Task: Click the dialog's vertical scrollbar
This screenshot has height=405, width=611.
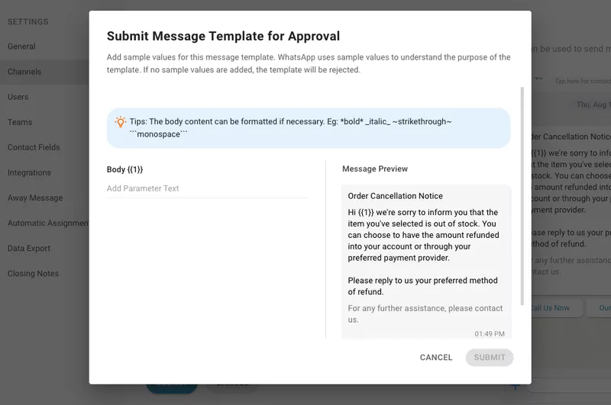Action: coord(522,194)
